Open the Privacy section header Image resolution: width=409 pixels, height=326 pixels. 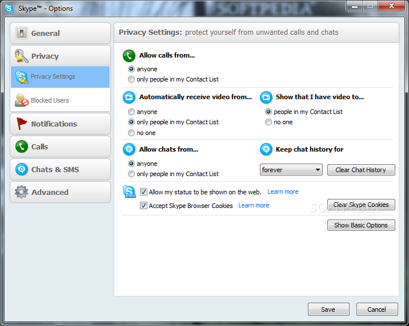[x=60, y=56]
